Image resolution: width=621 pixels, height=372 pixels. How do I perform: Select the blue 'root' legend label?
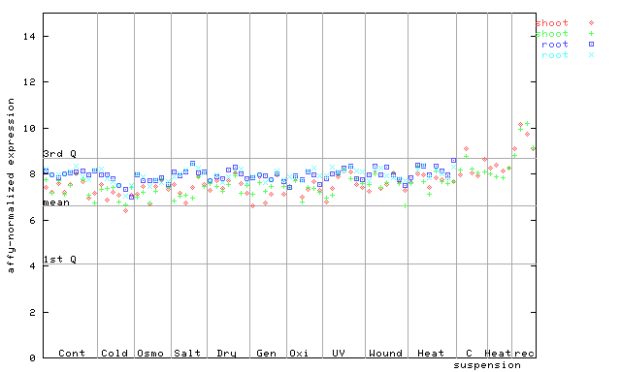[555, 45]
